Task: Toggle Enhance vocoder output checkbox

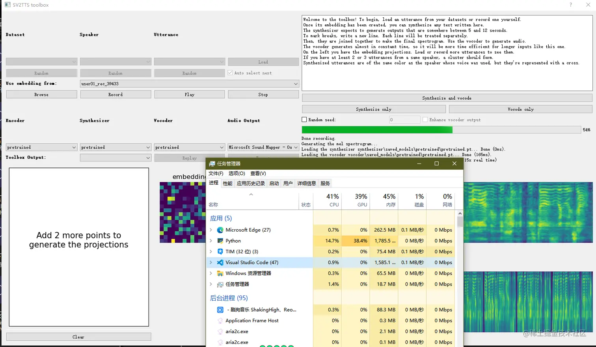Action: (x=425, y=119)
